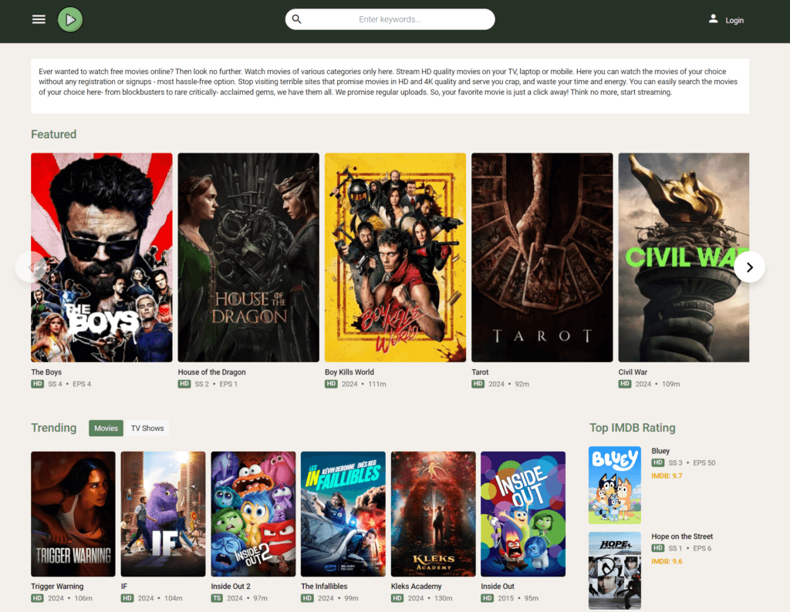Click the user profile icon
The image size is (790, 612).
tap(713, 19)
